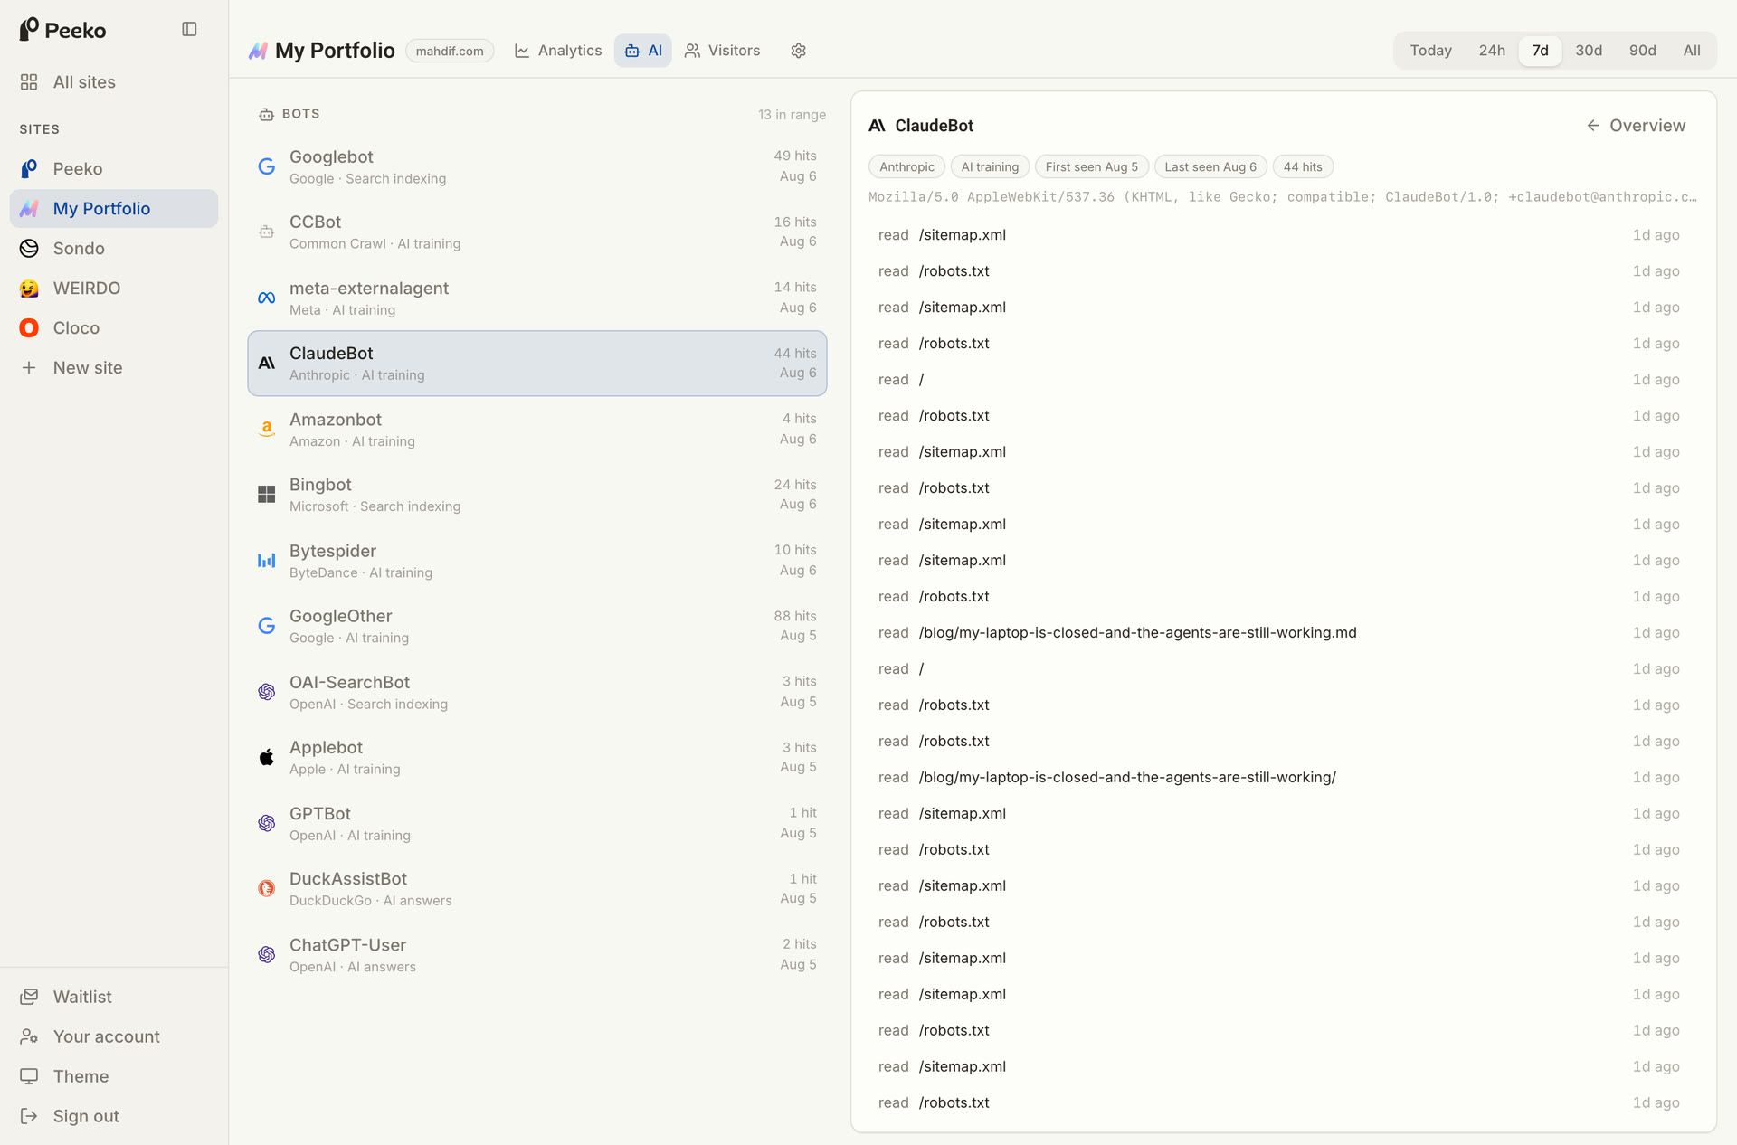Open Peeko site in sidebar

point(114,168)
